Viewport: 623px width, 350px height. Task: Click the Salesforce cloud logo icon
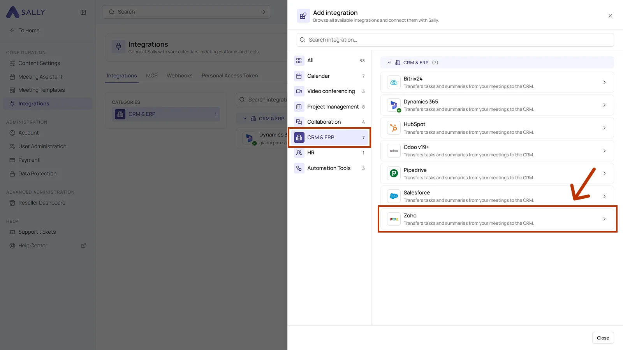point(394,196)
